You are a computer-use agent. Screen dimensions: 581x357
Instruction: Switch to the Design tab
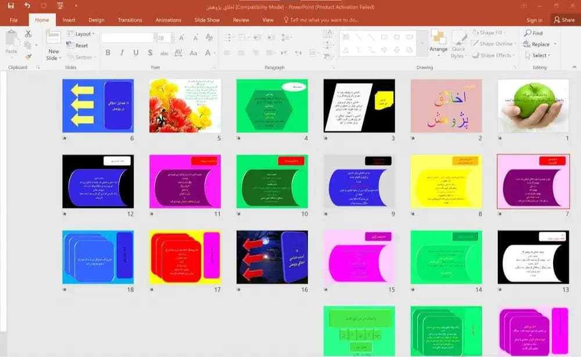[96, 20]
